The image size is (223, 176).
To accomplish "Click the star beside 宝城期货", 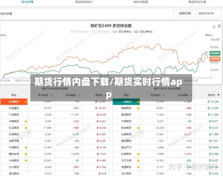I will [x=26, y=102].
